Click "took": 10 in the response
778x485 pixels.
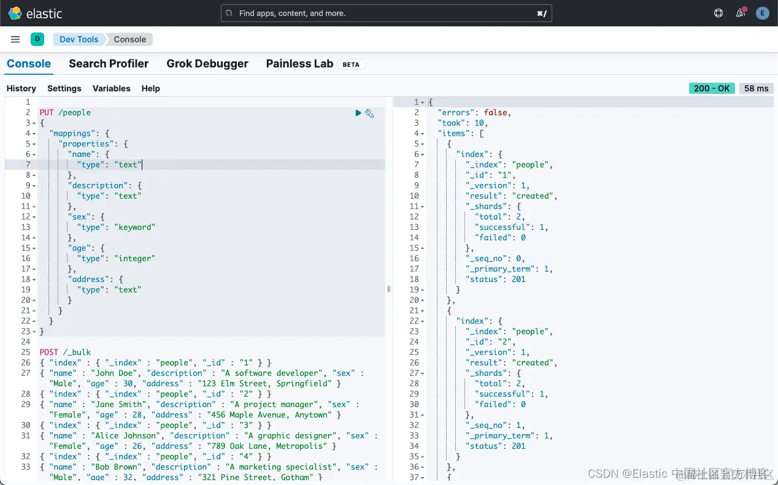[462, 123]
